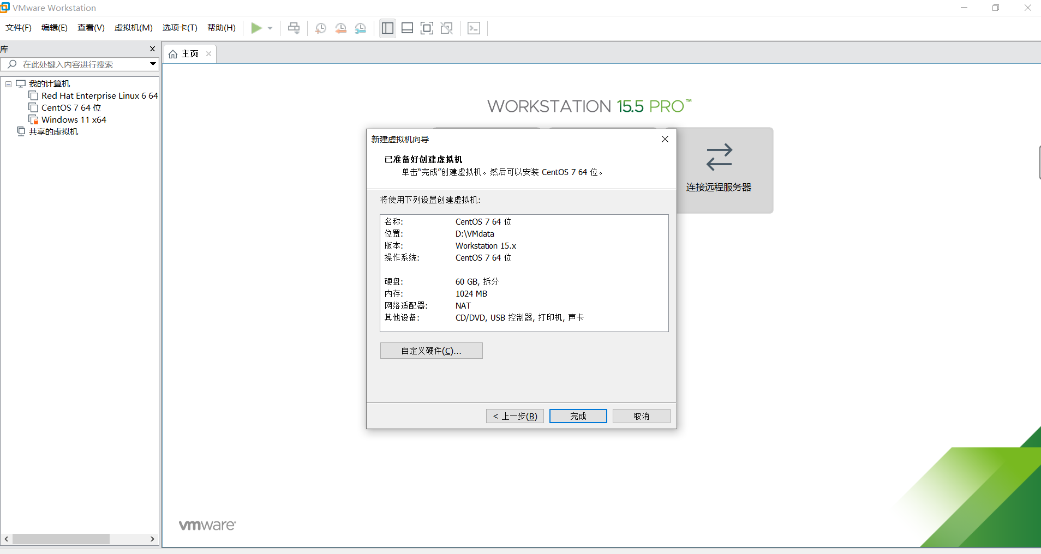Click the 连接远程服务器 label

pos(719,187)
